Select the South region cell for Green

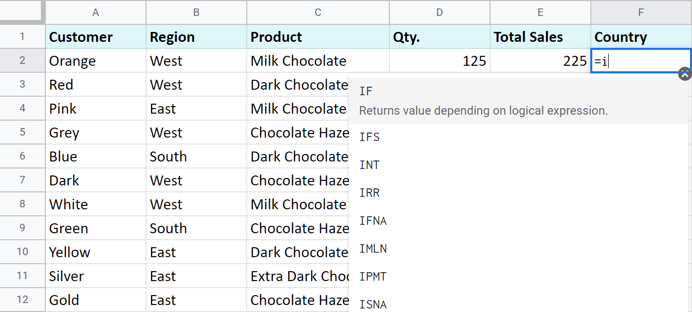click(196, 228)
